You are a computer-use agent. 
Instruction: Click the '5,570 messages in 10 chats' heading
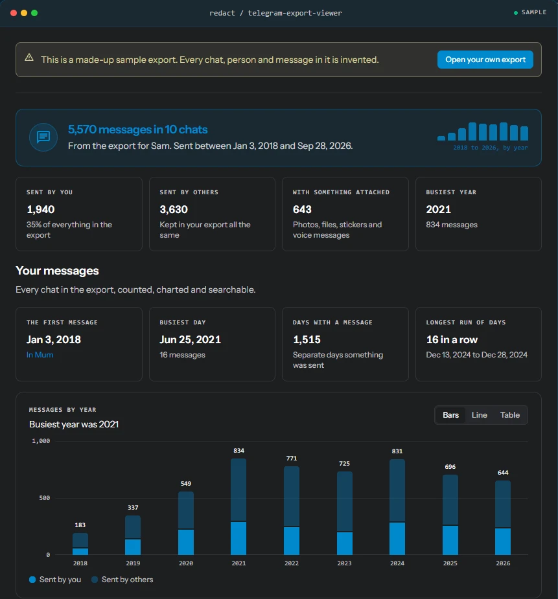(137, 130)
